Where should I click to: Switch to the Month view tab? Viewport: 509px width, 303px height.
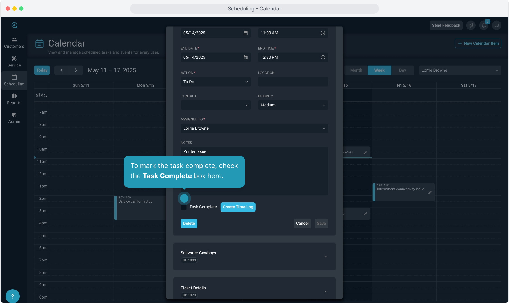(356, 70)
